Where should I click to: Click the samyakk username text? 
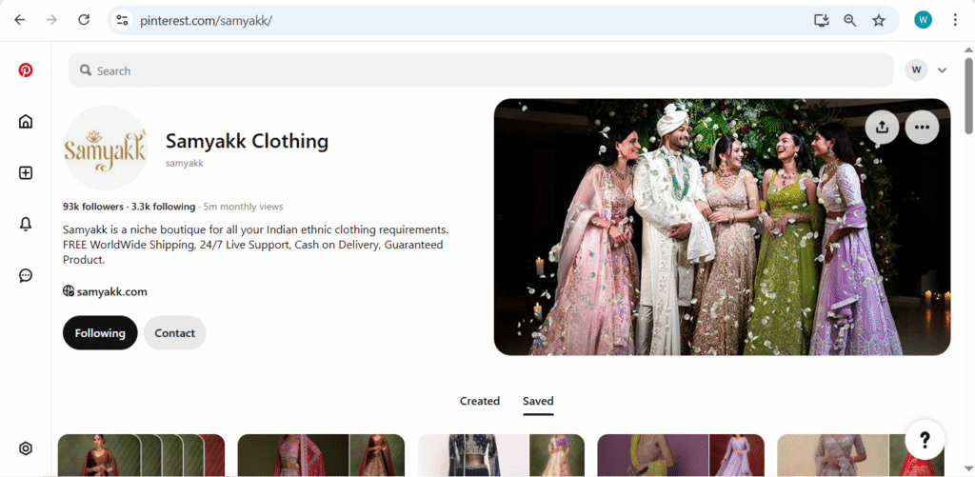click(184, 164)
